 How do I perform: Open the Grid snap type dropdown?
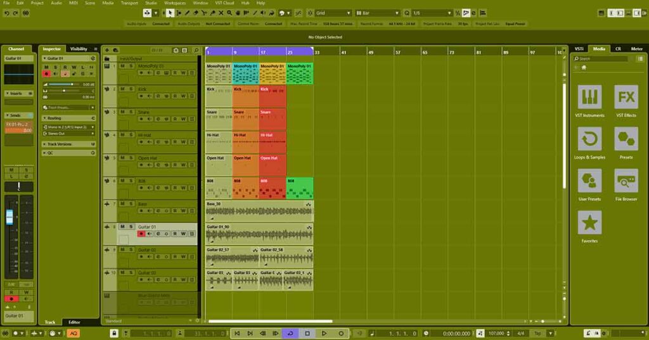[x=333, y=13]
